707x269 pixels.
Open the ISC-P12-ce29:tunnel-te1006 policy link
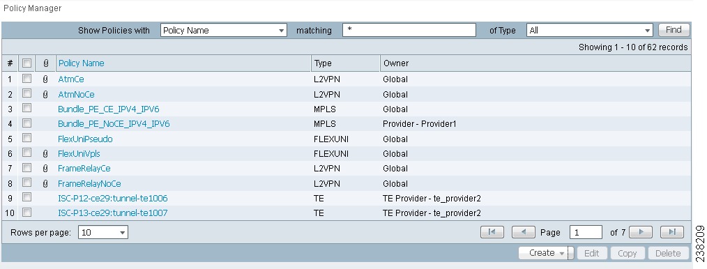pos(113,198)
